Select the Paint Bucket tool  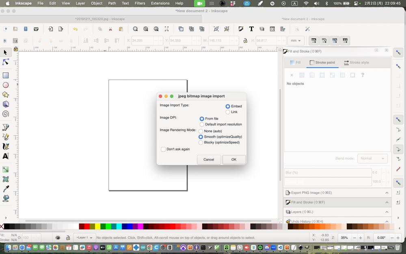point(5,198)
